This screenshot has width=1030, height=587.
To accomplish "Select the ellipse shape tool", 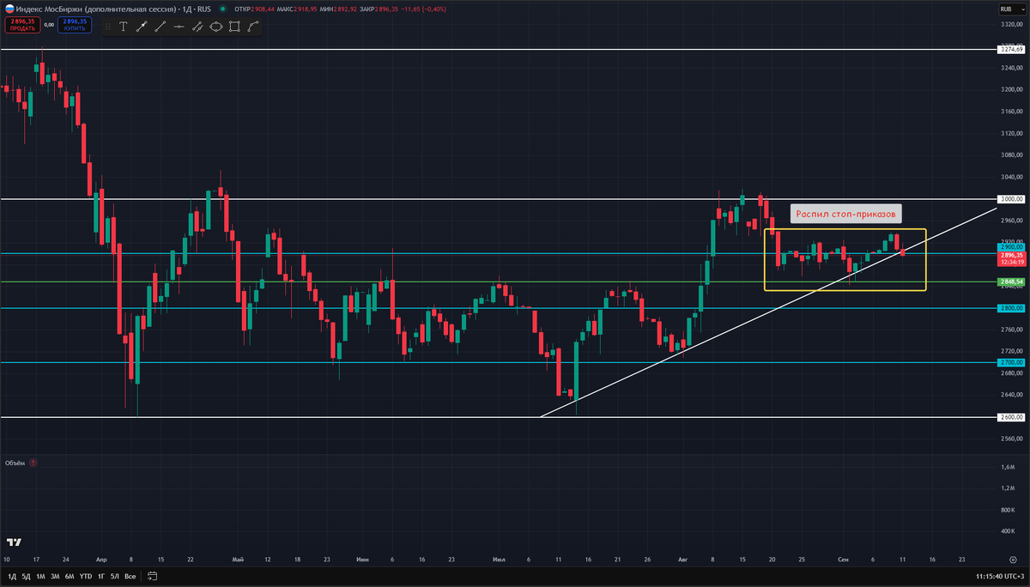I will click(x=215, y=27).
